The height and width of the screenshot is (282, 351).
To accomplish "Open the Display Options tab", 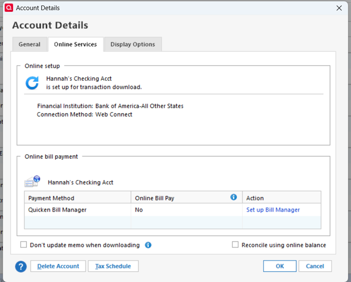I will [x=132, y=45].
